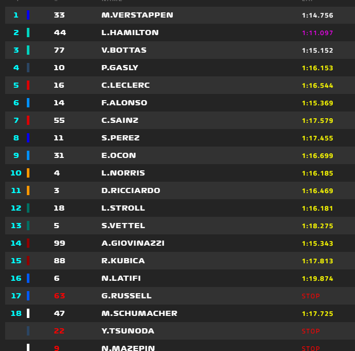Select the teal color bar beside L.HAMILTON

(x=28, y=33)
